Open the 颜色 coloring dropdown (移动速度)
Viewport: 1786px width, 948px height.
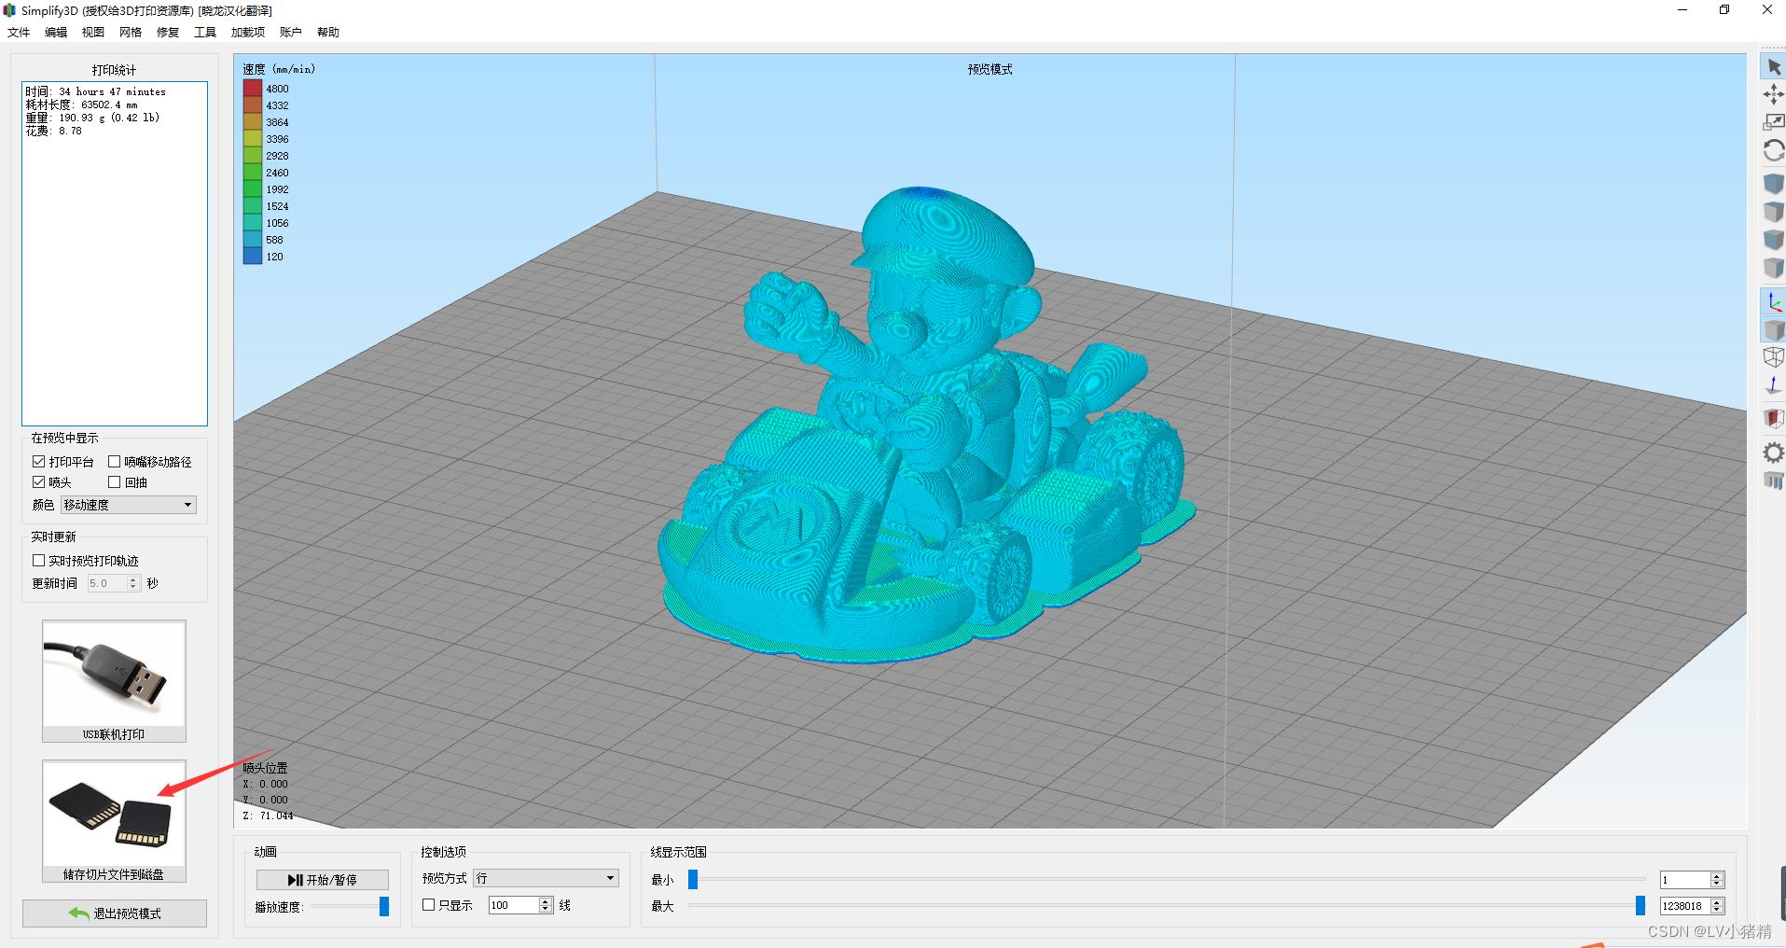pos(129,505)
